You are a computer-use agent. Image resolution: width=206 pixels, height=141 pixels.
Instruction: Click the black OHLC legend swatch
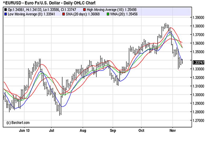pos(6,9)
